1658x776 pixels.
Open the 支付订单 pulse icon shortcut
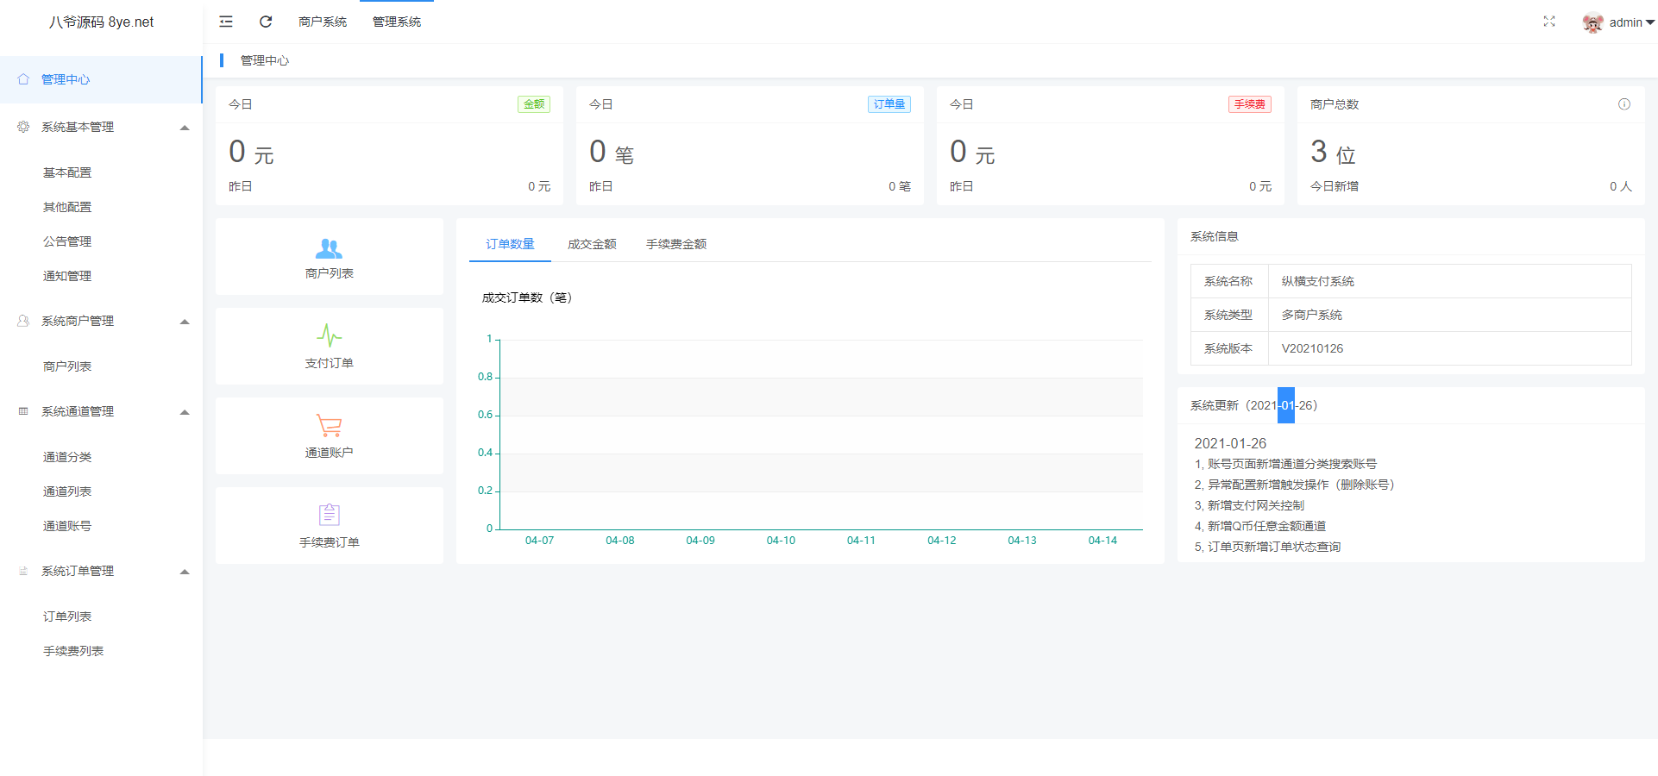coord(329,335)
